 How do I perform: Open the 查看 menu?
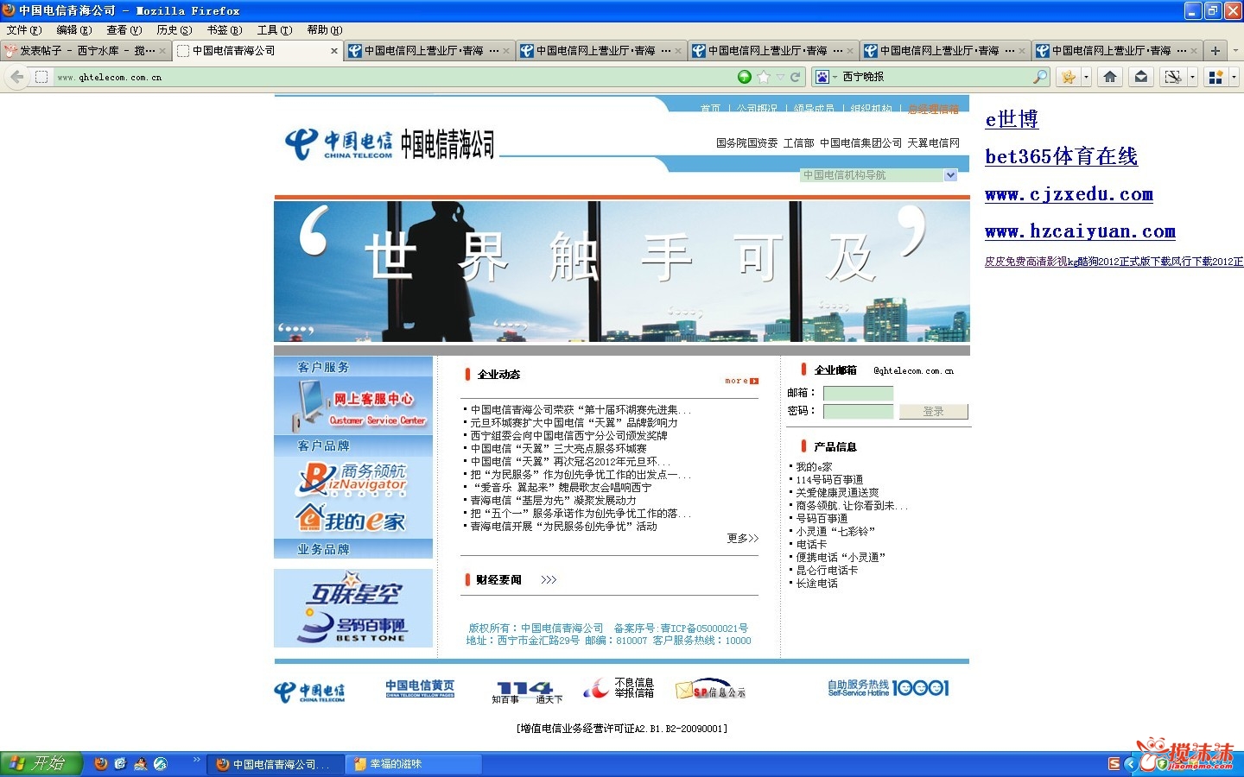[x=124, y=30]
